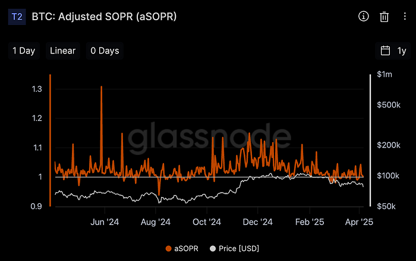The width and height of the screenshot is (416, 261).
Task: Click the Feb '25 axis label
Action: coord(310,222)
